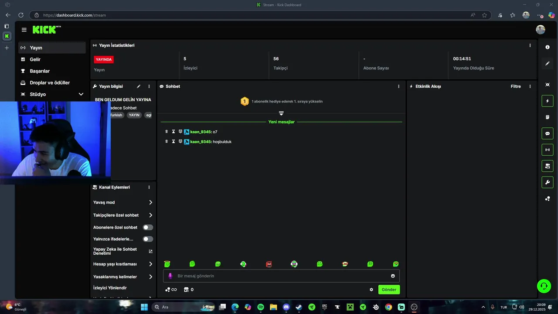Delete kaan_9345's o7 message with trash icon

click(167, 131)
